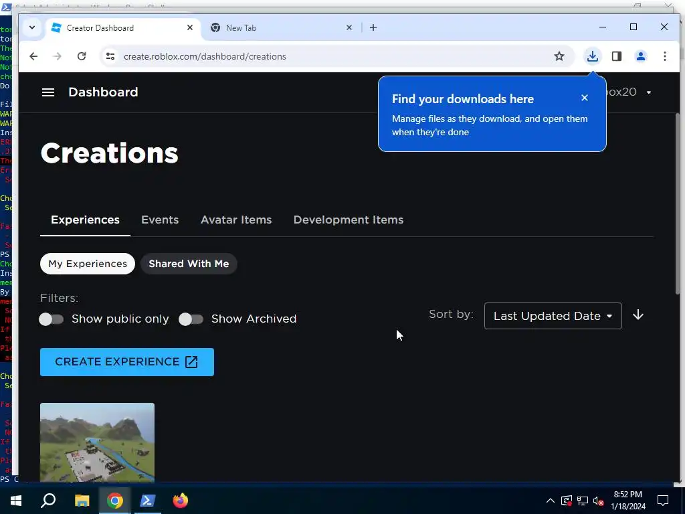The image size is (685, 514).
Task: Open the 'Last Updated Date' sort dropdown
Action: point(553,316)
